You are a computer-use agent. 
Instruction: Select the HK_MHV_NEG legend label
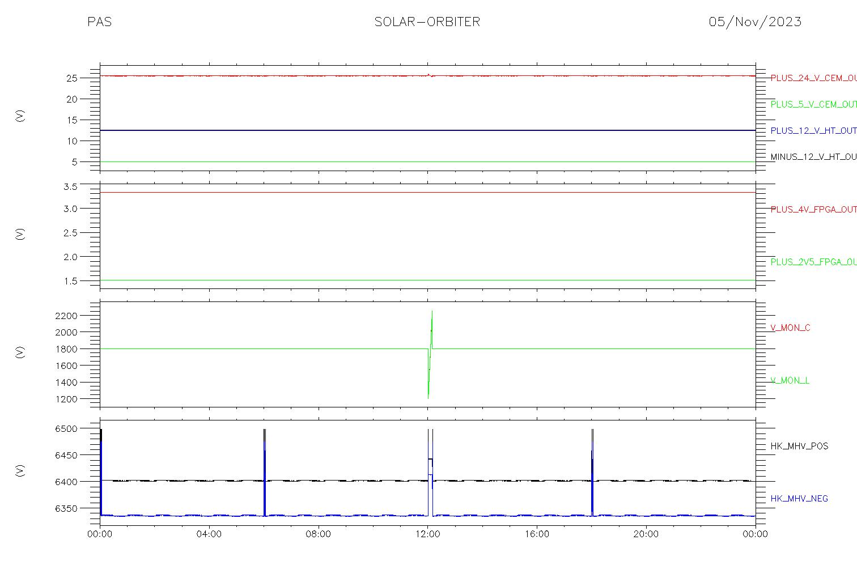point(799,499)
